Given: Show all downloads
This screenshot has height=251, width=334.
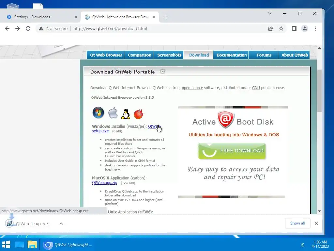Looking at the screenshot, I should tap(297, 223).
